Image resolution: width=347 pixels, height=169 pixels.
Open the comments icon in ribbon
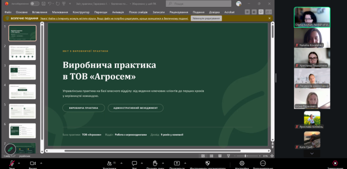261,12
